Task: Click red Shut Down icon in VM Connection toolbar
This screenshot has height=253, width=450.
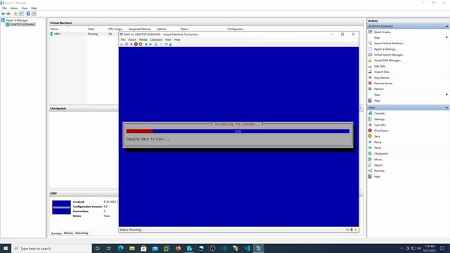Action: [x=136, y=44]
